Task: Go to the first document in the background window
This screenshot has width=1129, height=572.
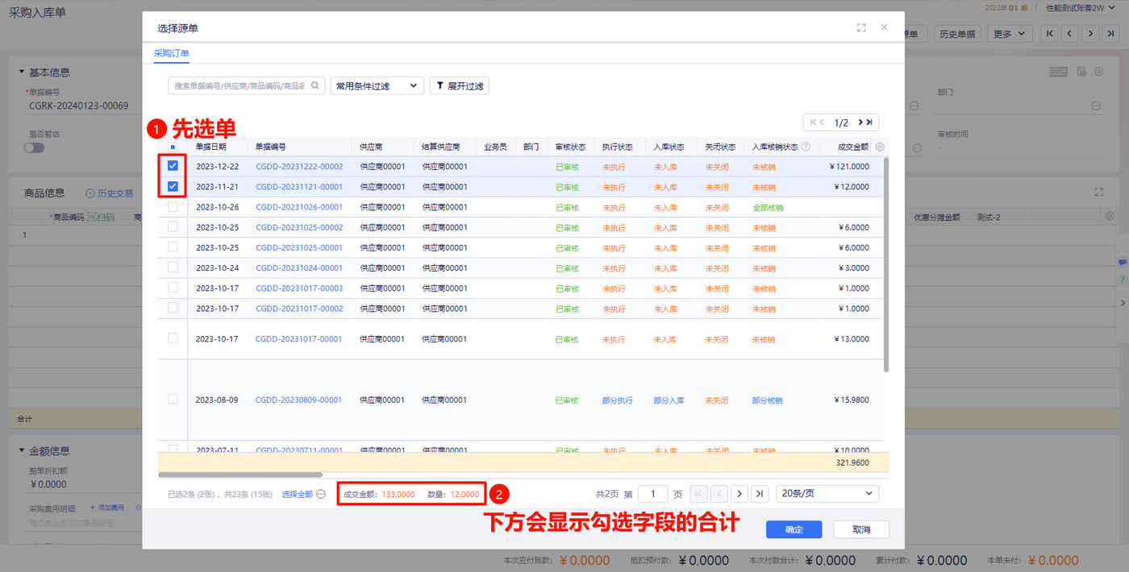Action: coord(1049,34)
